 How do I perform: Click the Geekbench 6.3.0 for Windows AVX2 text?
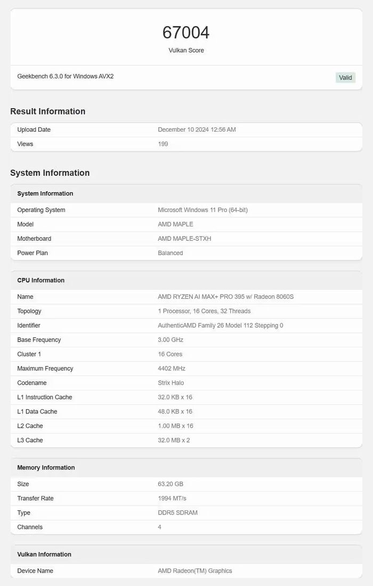pyautogui.click(x=66, y=76)
